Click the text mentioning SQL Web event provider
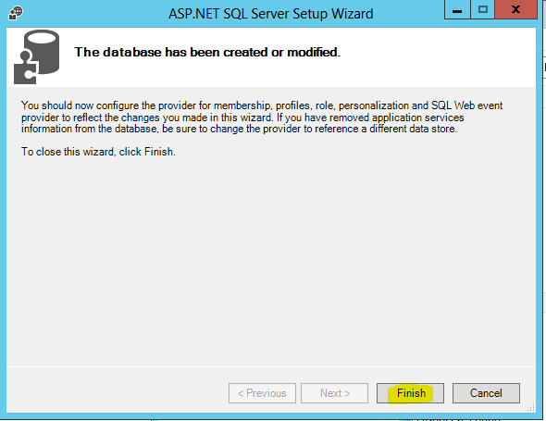Image resolution: width=546 pixels, height=421 pixels. coord(467,105)
